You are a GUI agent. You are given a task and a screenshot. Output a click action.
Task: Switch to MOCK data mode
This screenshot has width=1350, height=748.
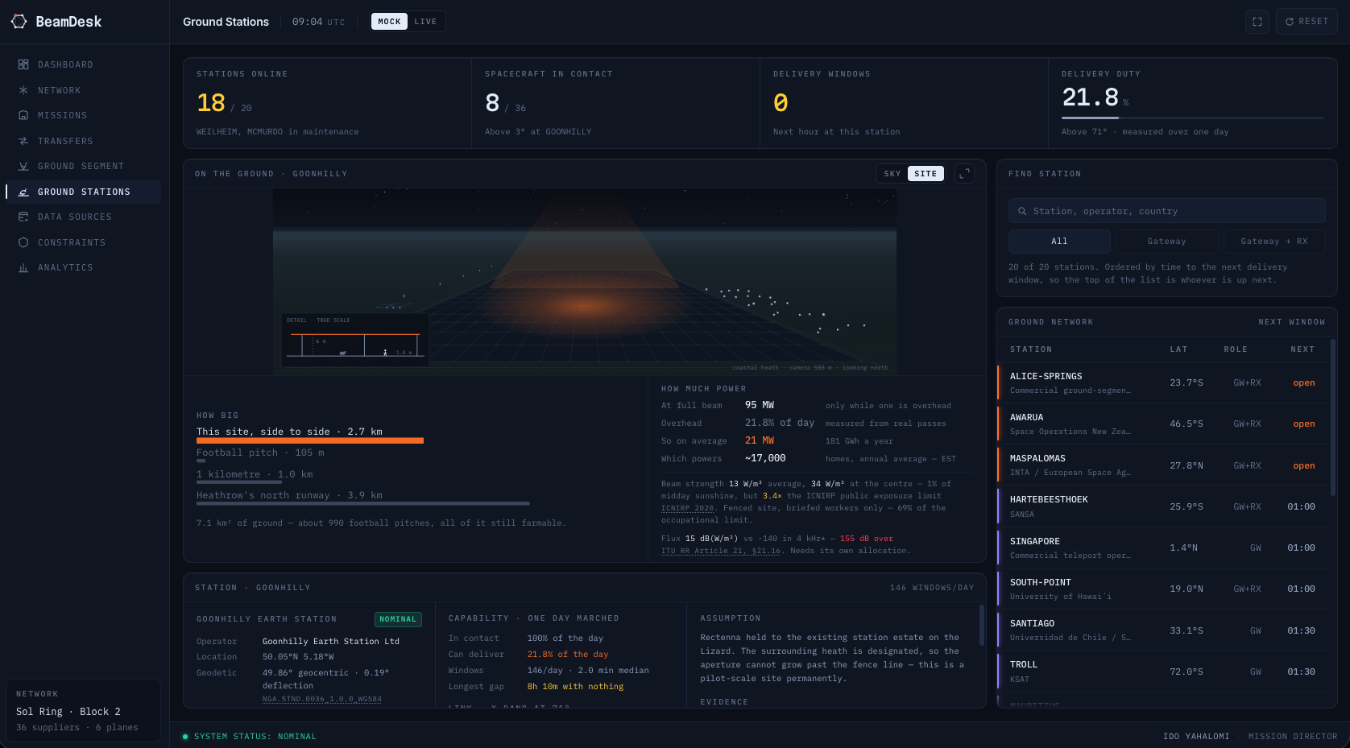[x=389, y=22]
